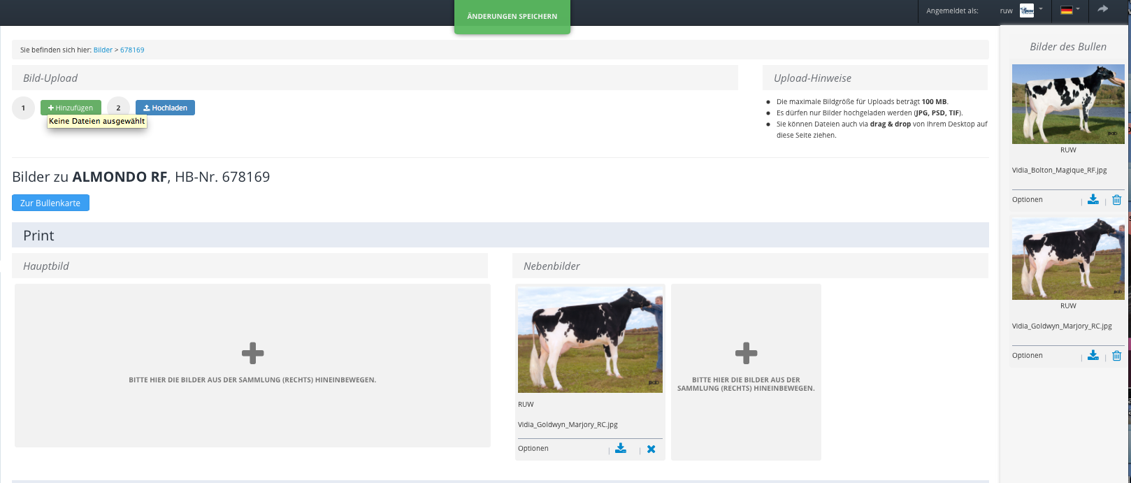Go to Zur Bullenkarte
Image resolution: width=1131 pixels, height=483 pixels.
coord(50,203)
